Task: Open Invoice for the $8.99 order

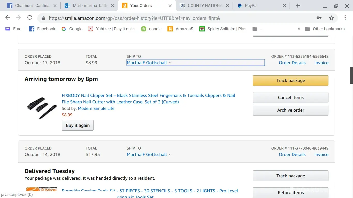Action: [x=321, y=63]
